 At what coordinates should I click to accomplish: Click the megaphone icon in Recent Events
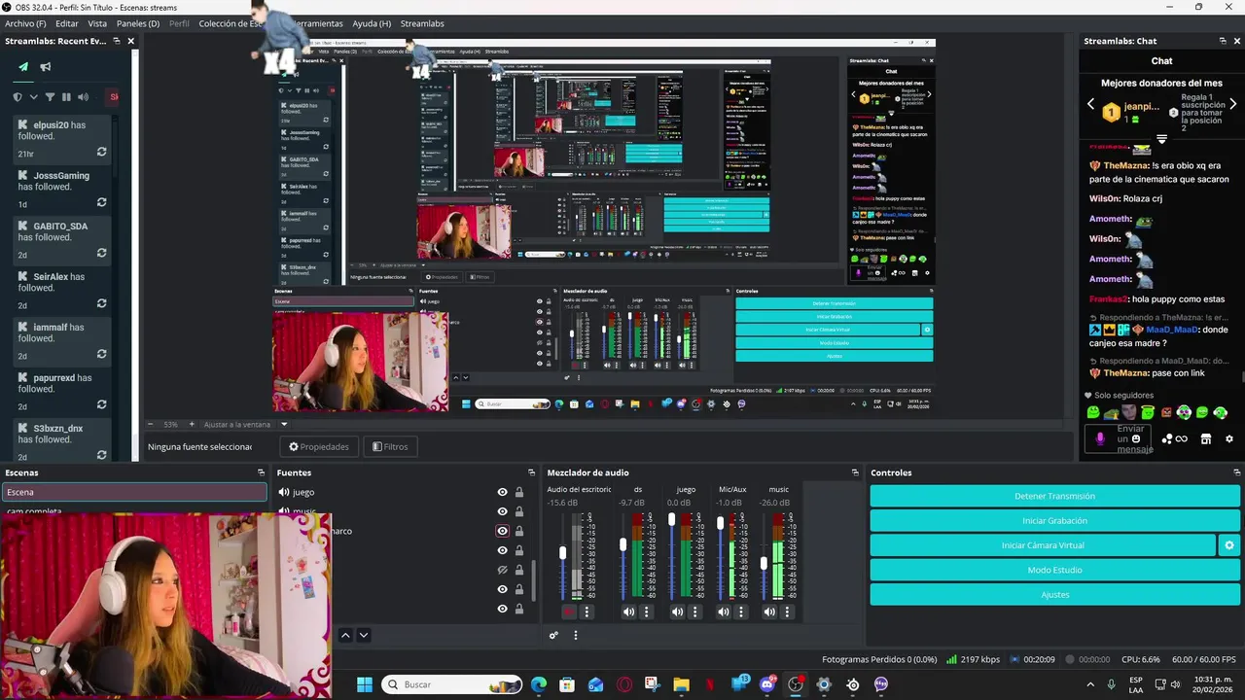point(46,67)
